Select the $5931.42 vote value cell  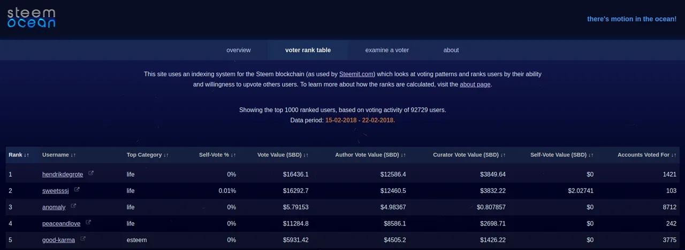[x=296, y=240]
